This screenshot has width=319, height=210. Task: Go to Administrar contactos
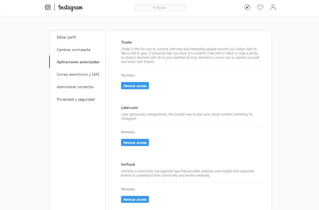(75, 87)
